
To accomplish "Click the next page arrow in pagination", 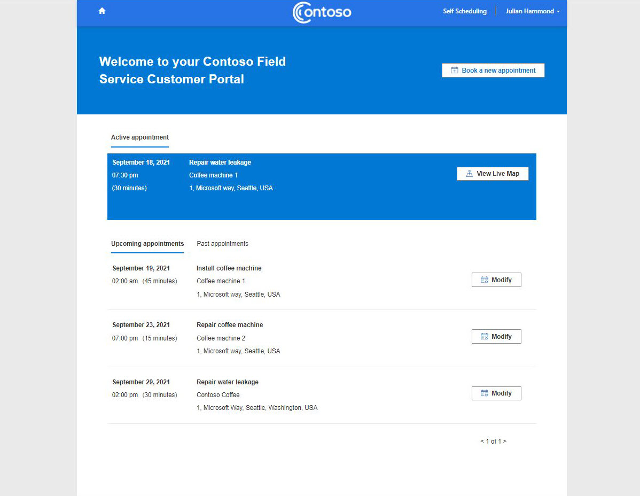I will click(504, 441).
